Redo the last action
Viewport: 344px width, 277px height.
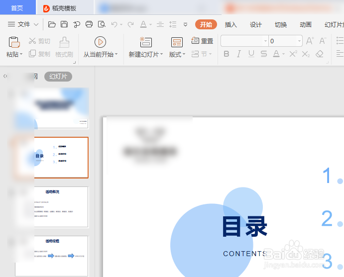(x=130, y=24)
